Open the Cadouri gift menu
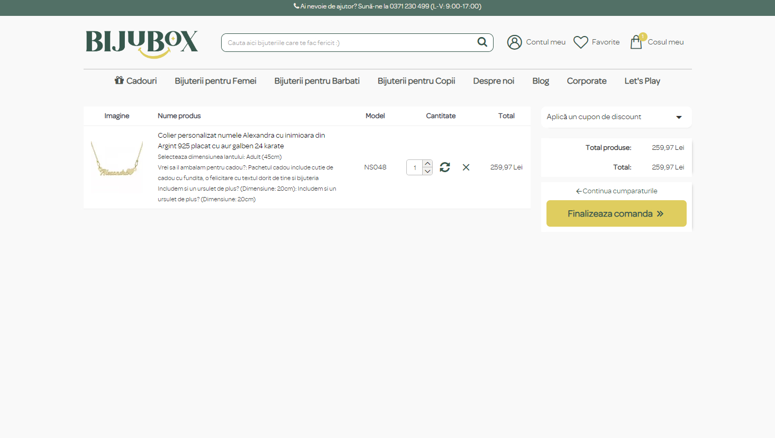Viewport: 775px width, 438px height. point(136,81)
